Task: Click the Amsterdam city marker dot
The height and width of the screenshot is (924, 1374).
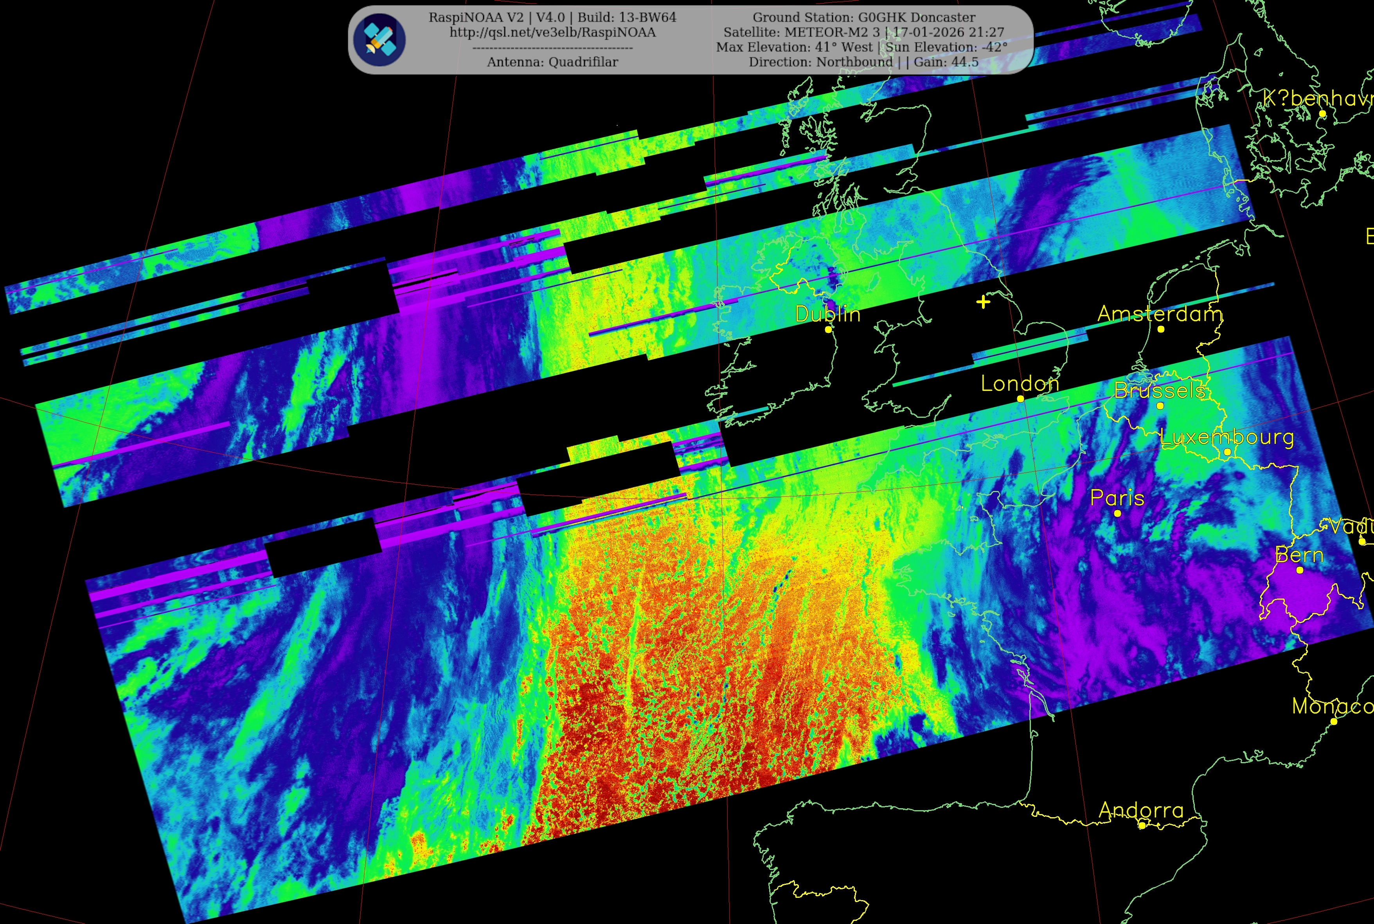Action: [1161, 329]
